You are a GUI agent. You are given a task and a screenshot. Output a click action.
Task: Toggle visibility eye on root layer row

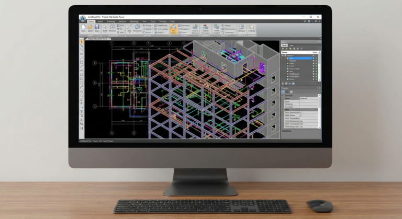314,55
